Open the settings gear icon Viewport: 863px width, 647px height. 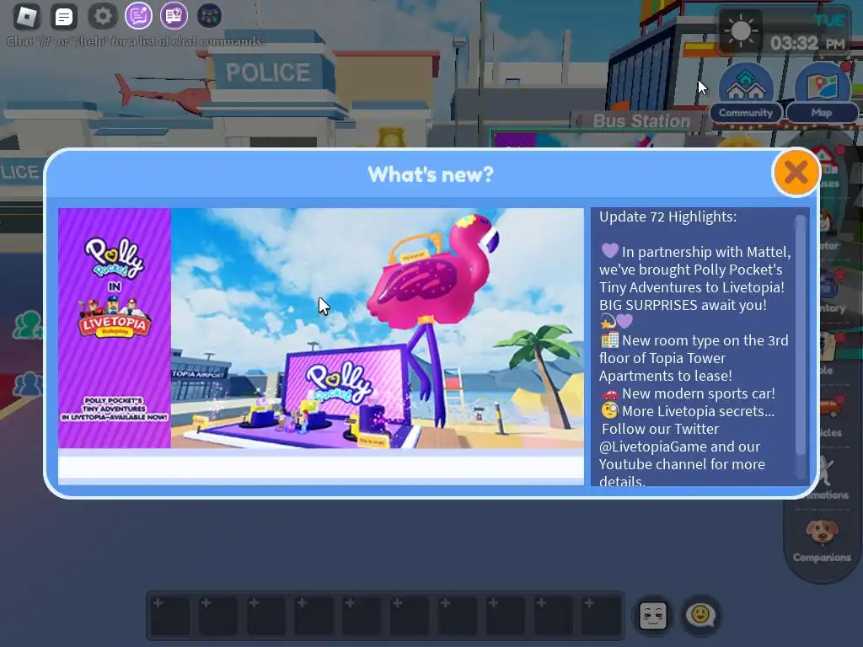(x=102, y=17)
